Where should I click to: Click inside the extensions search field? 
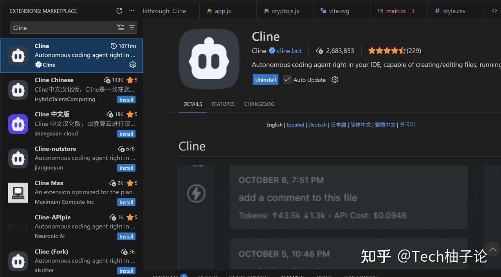coord(59,27)
